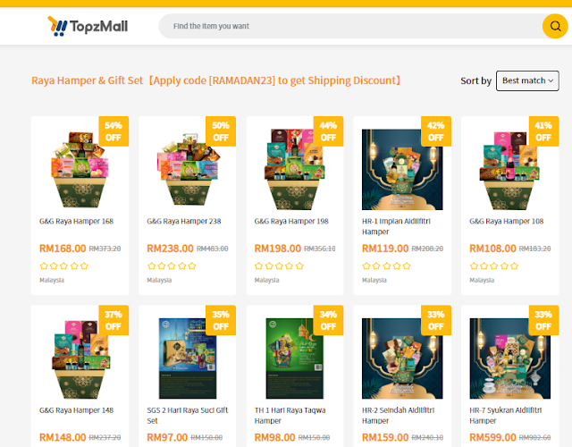Click the yellow search magnifier button
The width and height of the screenshot is (572, 447).
pyautogui.click(x=555, y=26)
